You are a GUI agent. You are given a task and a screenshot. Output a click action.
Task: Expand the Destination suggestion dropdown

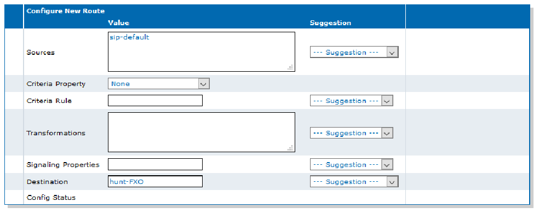(354, 181)
